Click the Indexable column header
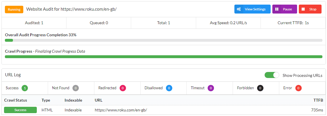This screenshot has height=116, width=327. 73,100
